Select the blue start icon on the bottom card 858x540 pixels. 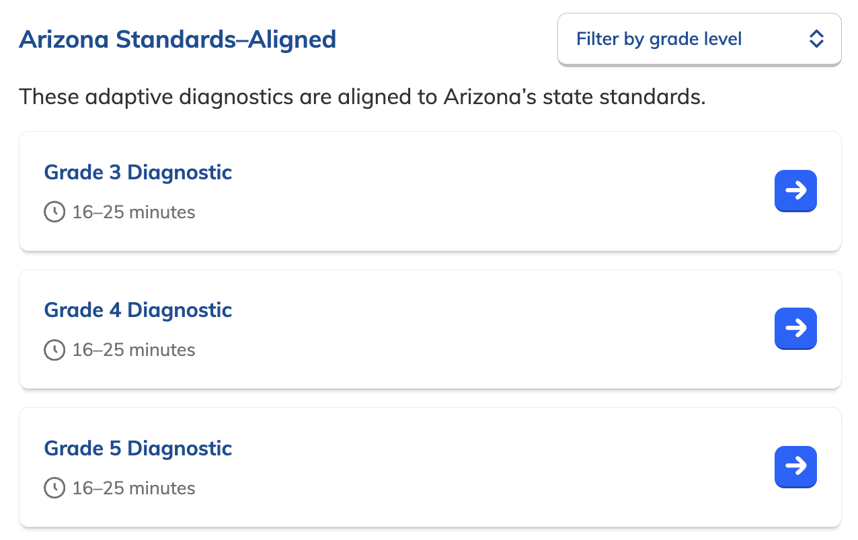pyautogui.click(x=795, y=467)
